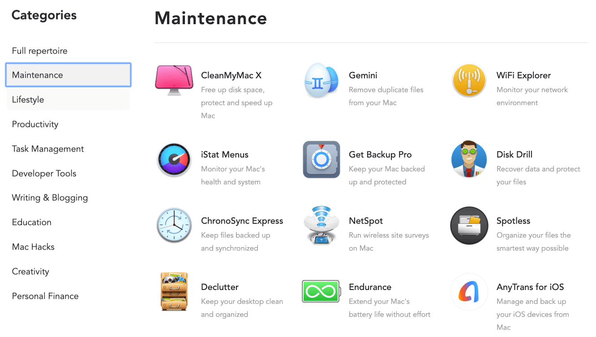Select the Spotless folder icon

(469, 226)
